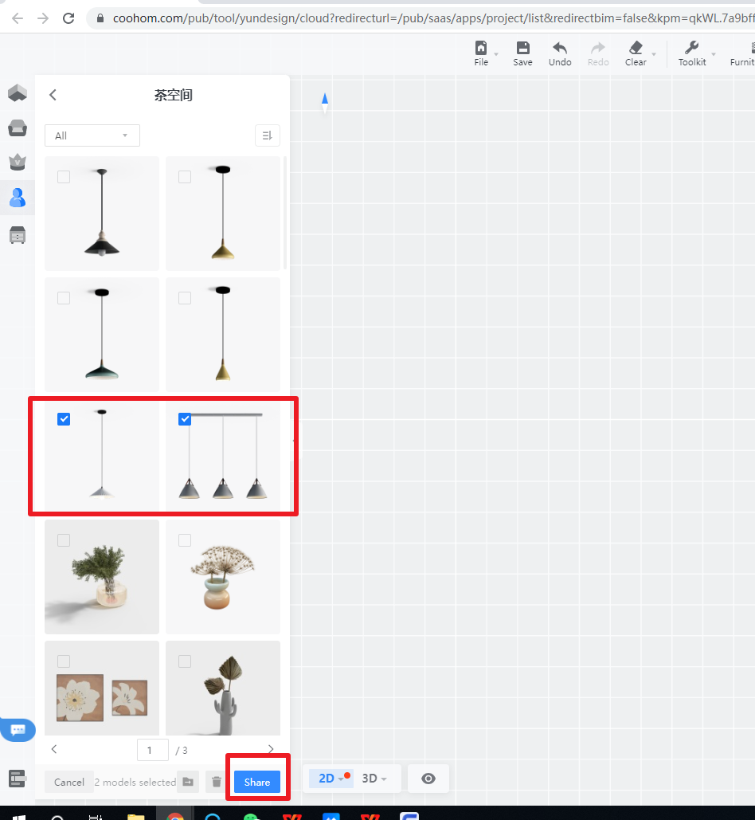755x820 pixels.
Task: Delete selected models with trash icon
Action: [216, 782]
